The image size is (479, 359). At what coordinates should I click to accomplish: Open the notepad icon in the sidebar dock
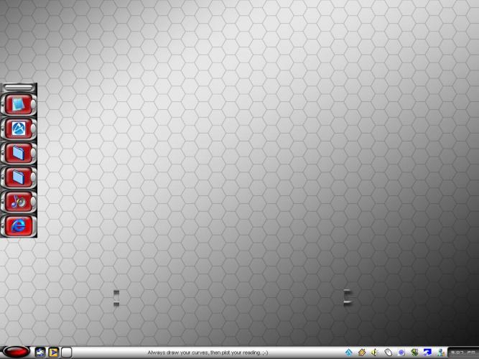(17, 105)
